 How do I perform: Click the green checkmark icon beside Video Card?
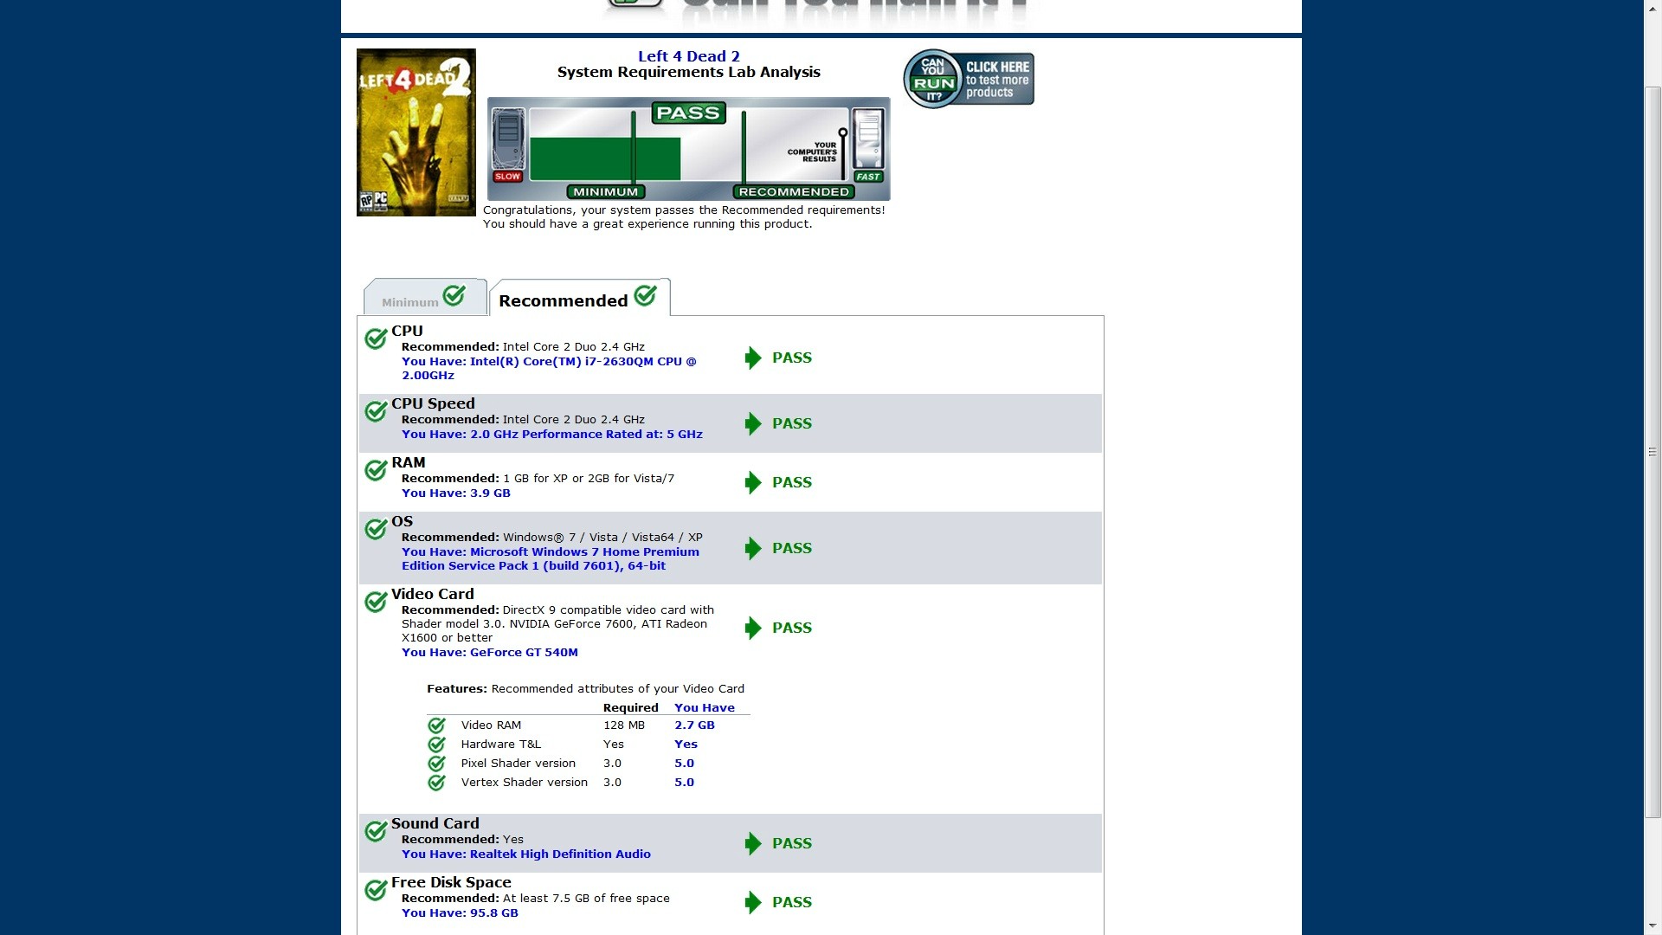[376, 601]
